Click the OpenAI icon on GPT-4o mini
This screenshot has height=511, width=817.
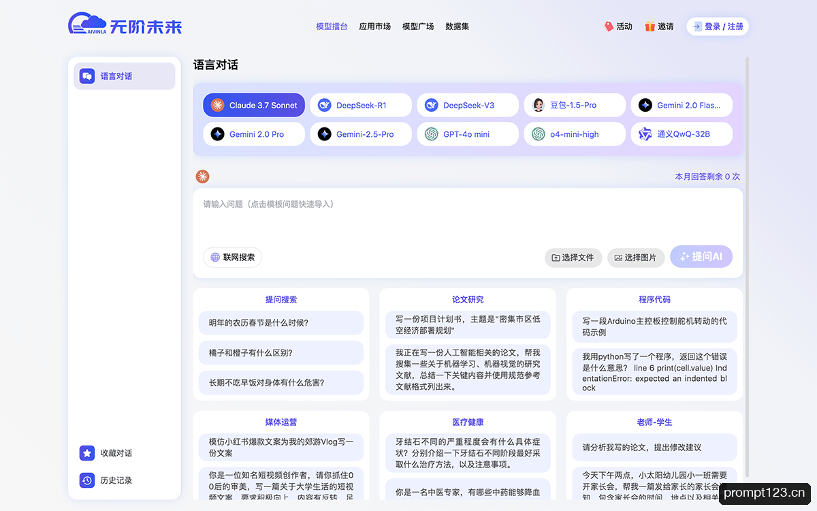(431, 134)
